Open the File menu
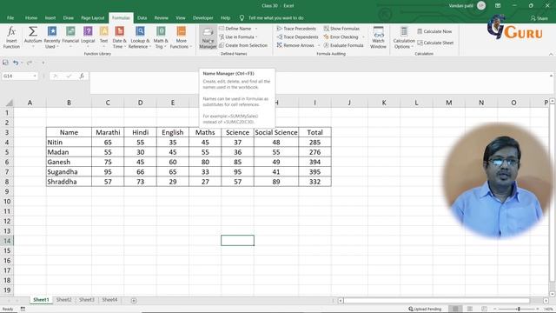The width and height of the screenshot is (556, 313). pyautogui.click(x=10, y=17)
